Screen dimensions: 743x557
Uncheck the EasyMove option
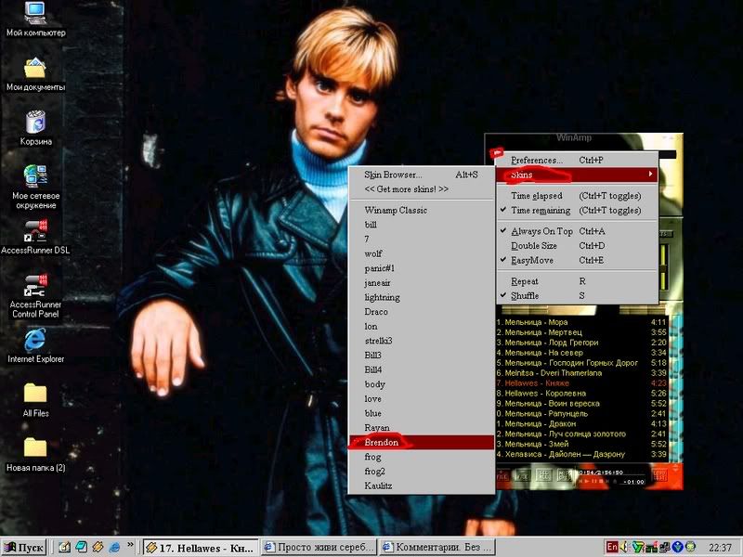coord(532,261)
